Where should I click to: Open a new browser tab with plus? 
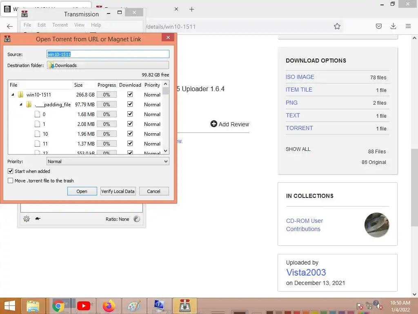tap(192, 9)
